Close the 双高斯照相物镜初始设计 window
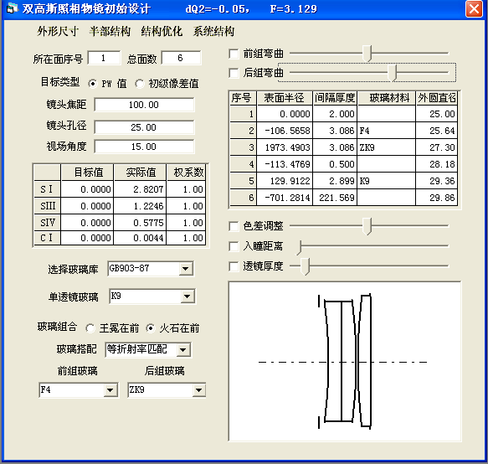 click(474, 8)
